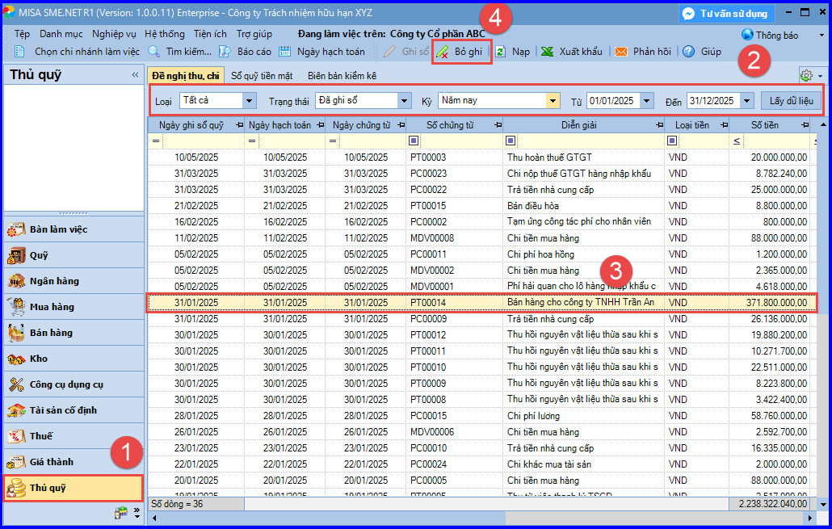This screenshot has height=529, width=832.
Task: Toggle the Loại tiền column filter box
Action: point(672,141)
